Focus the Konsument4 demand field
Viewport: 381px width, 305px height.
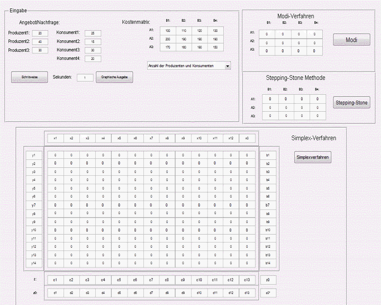click(x=93, y=59)
